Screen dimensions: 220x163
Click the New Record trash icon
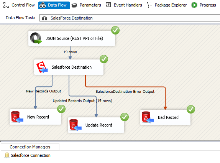[17, 117]
